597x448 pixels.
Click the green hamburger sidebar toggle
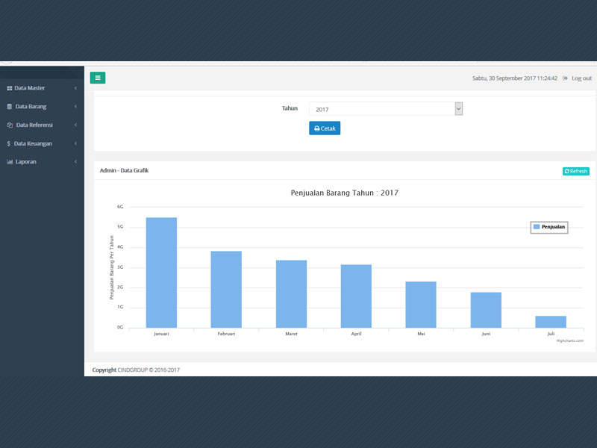(98, 77)
